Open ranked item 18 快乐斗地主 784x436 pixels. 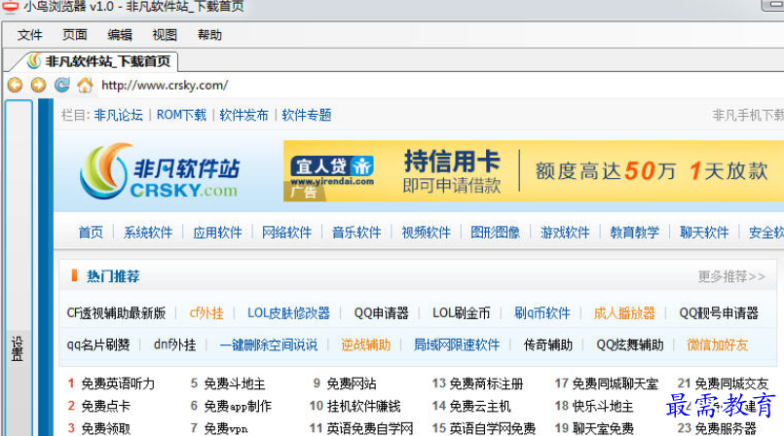point(603,406)
